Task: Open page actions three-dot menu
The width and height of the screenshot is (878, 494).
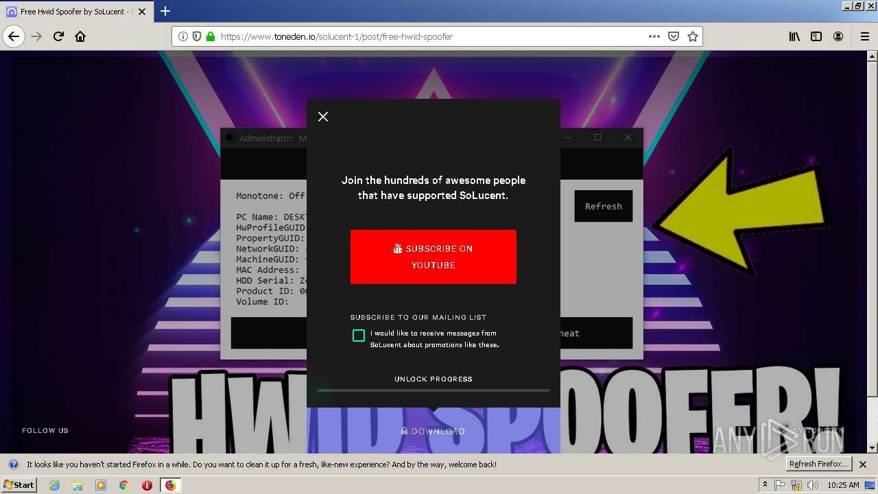Action: (x=654, y=36)
